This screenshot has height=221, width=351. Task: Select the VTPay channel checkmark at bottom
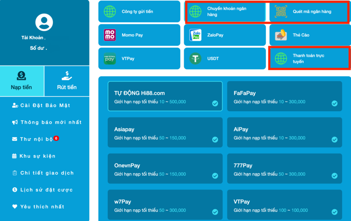click(x=334, y=212)
